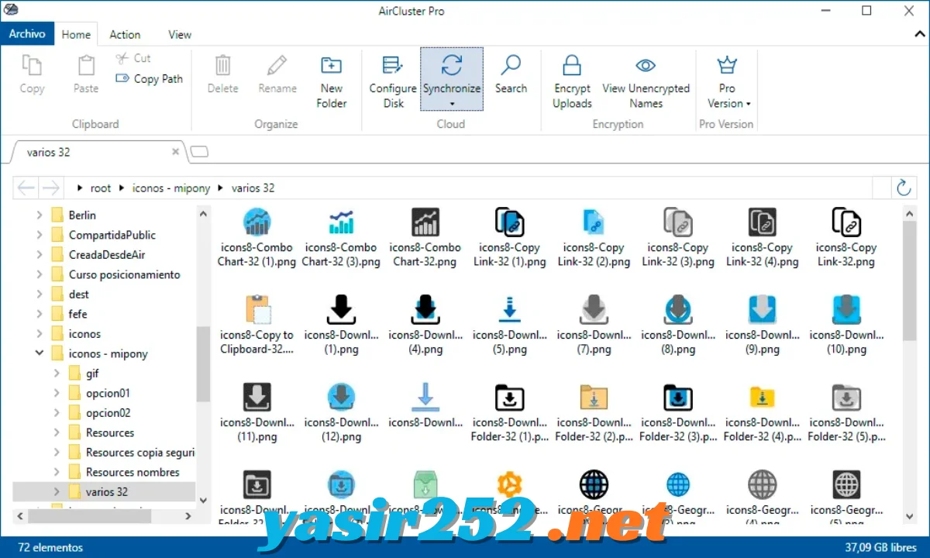930x558 pixels.
Task: Select the opcion01 folder
Action: [108, 393]
